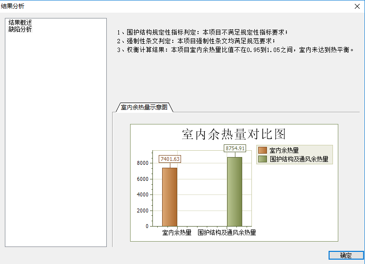Click the green 围护结构及通风余热量 legend swatch
Image resolution: width=365 pixels, height=264 pixels.
[x=262, y=159]
